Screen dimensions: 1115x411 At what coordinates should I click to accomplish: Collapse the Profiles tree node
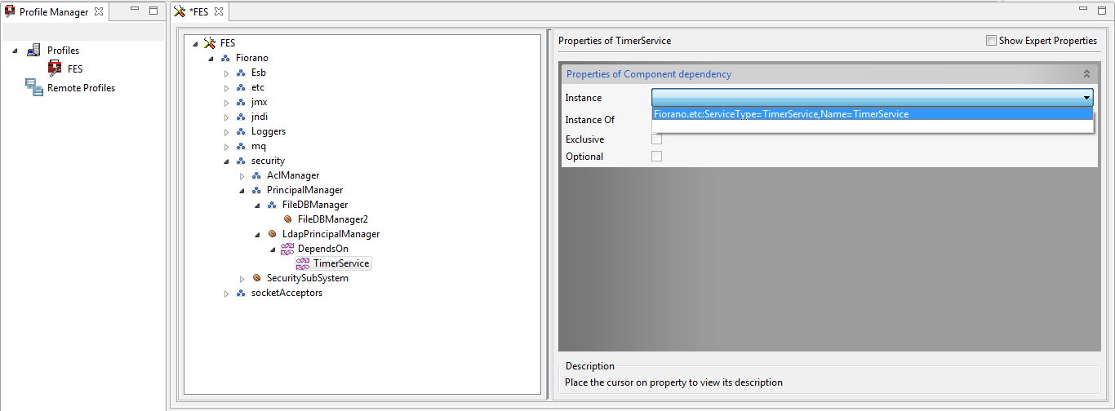(x=16, y=51)
